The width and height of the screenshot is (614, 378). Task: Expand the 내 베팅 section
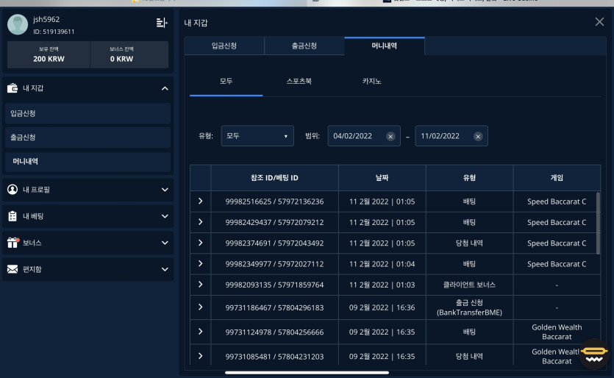pos(165,216)
